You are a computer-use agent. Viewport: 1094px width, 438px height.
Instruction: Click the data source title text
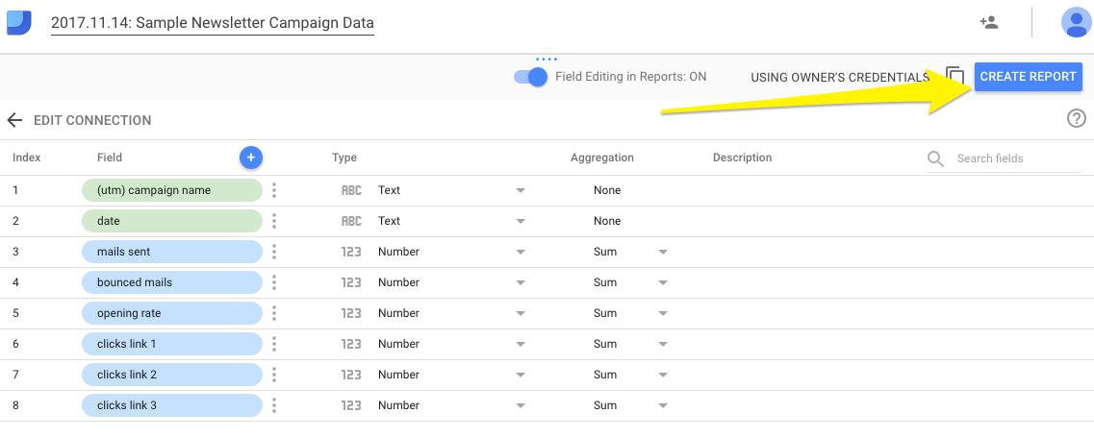[212, 23]
